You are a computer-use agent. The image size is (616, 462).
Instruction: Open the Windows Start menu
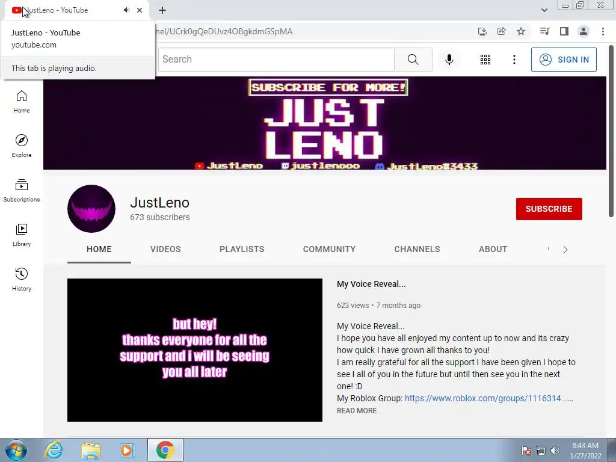tap(16, 450)
